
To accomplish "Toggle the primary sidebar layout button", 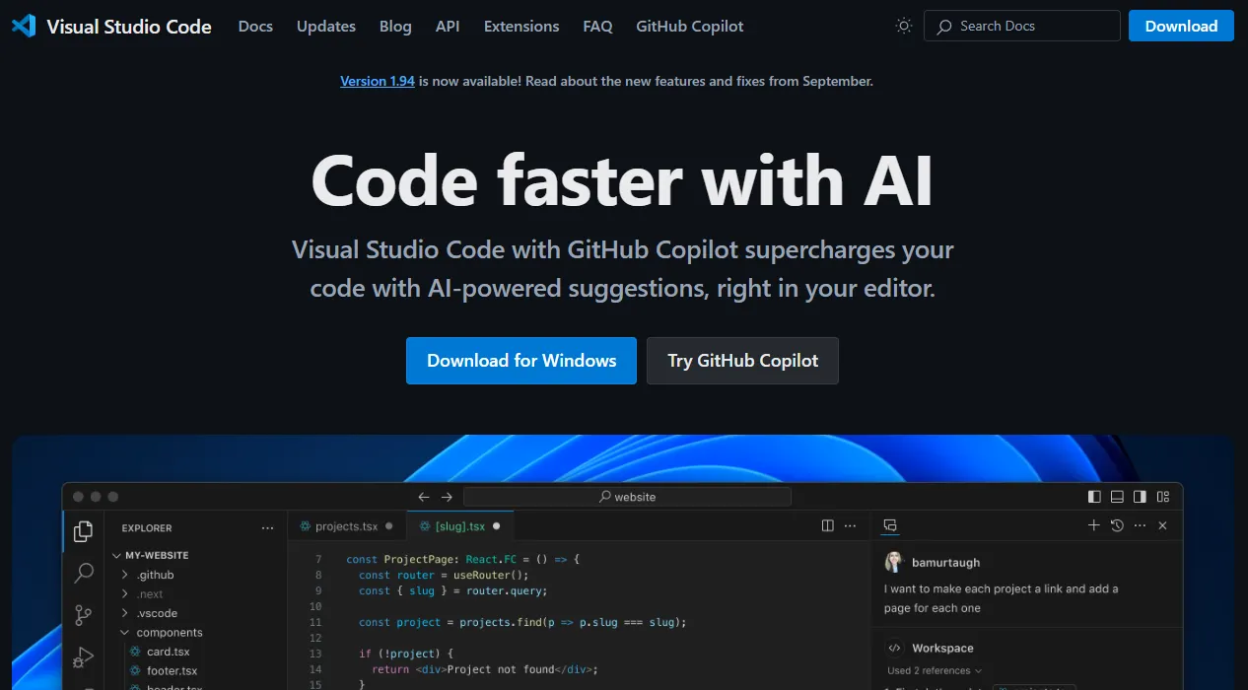I will [x=1094, y=497].
